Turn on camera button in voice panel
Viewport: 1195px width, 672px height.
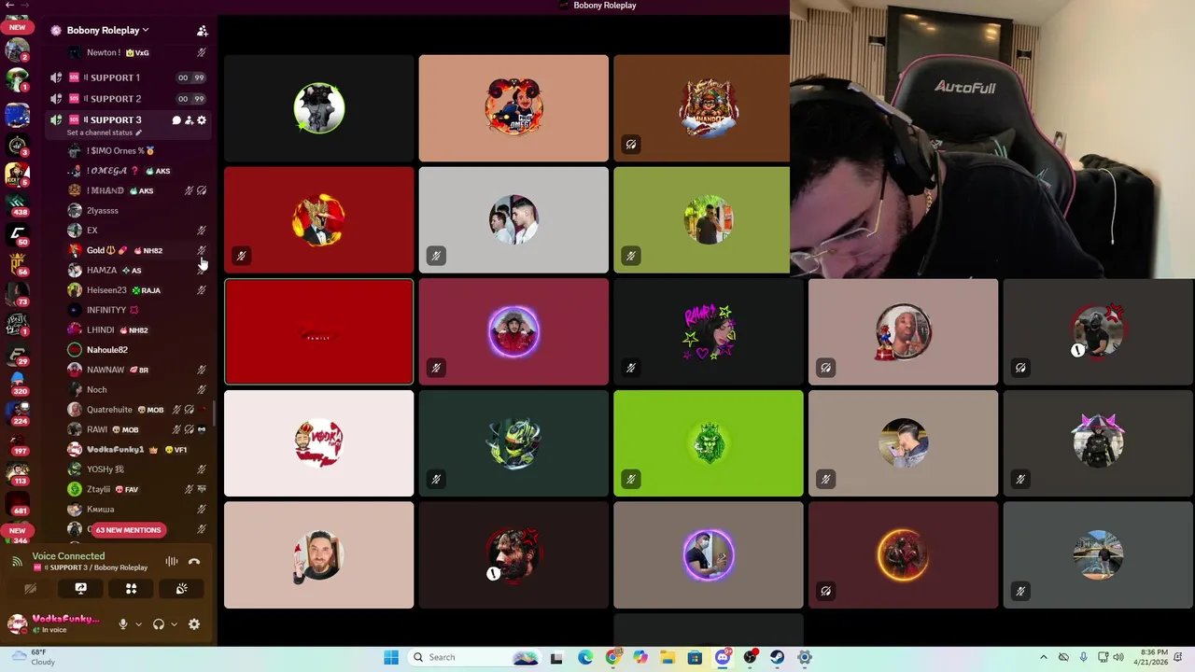coord(30,589)
